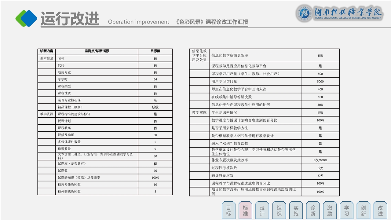
Task: Select the highlighted 标准 navigation tab
Action: (x=245, y=211)
